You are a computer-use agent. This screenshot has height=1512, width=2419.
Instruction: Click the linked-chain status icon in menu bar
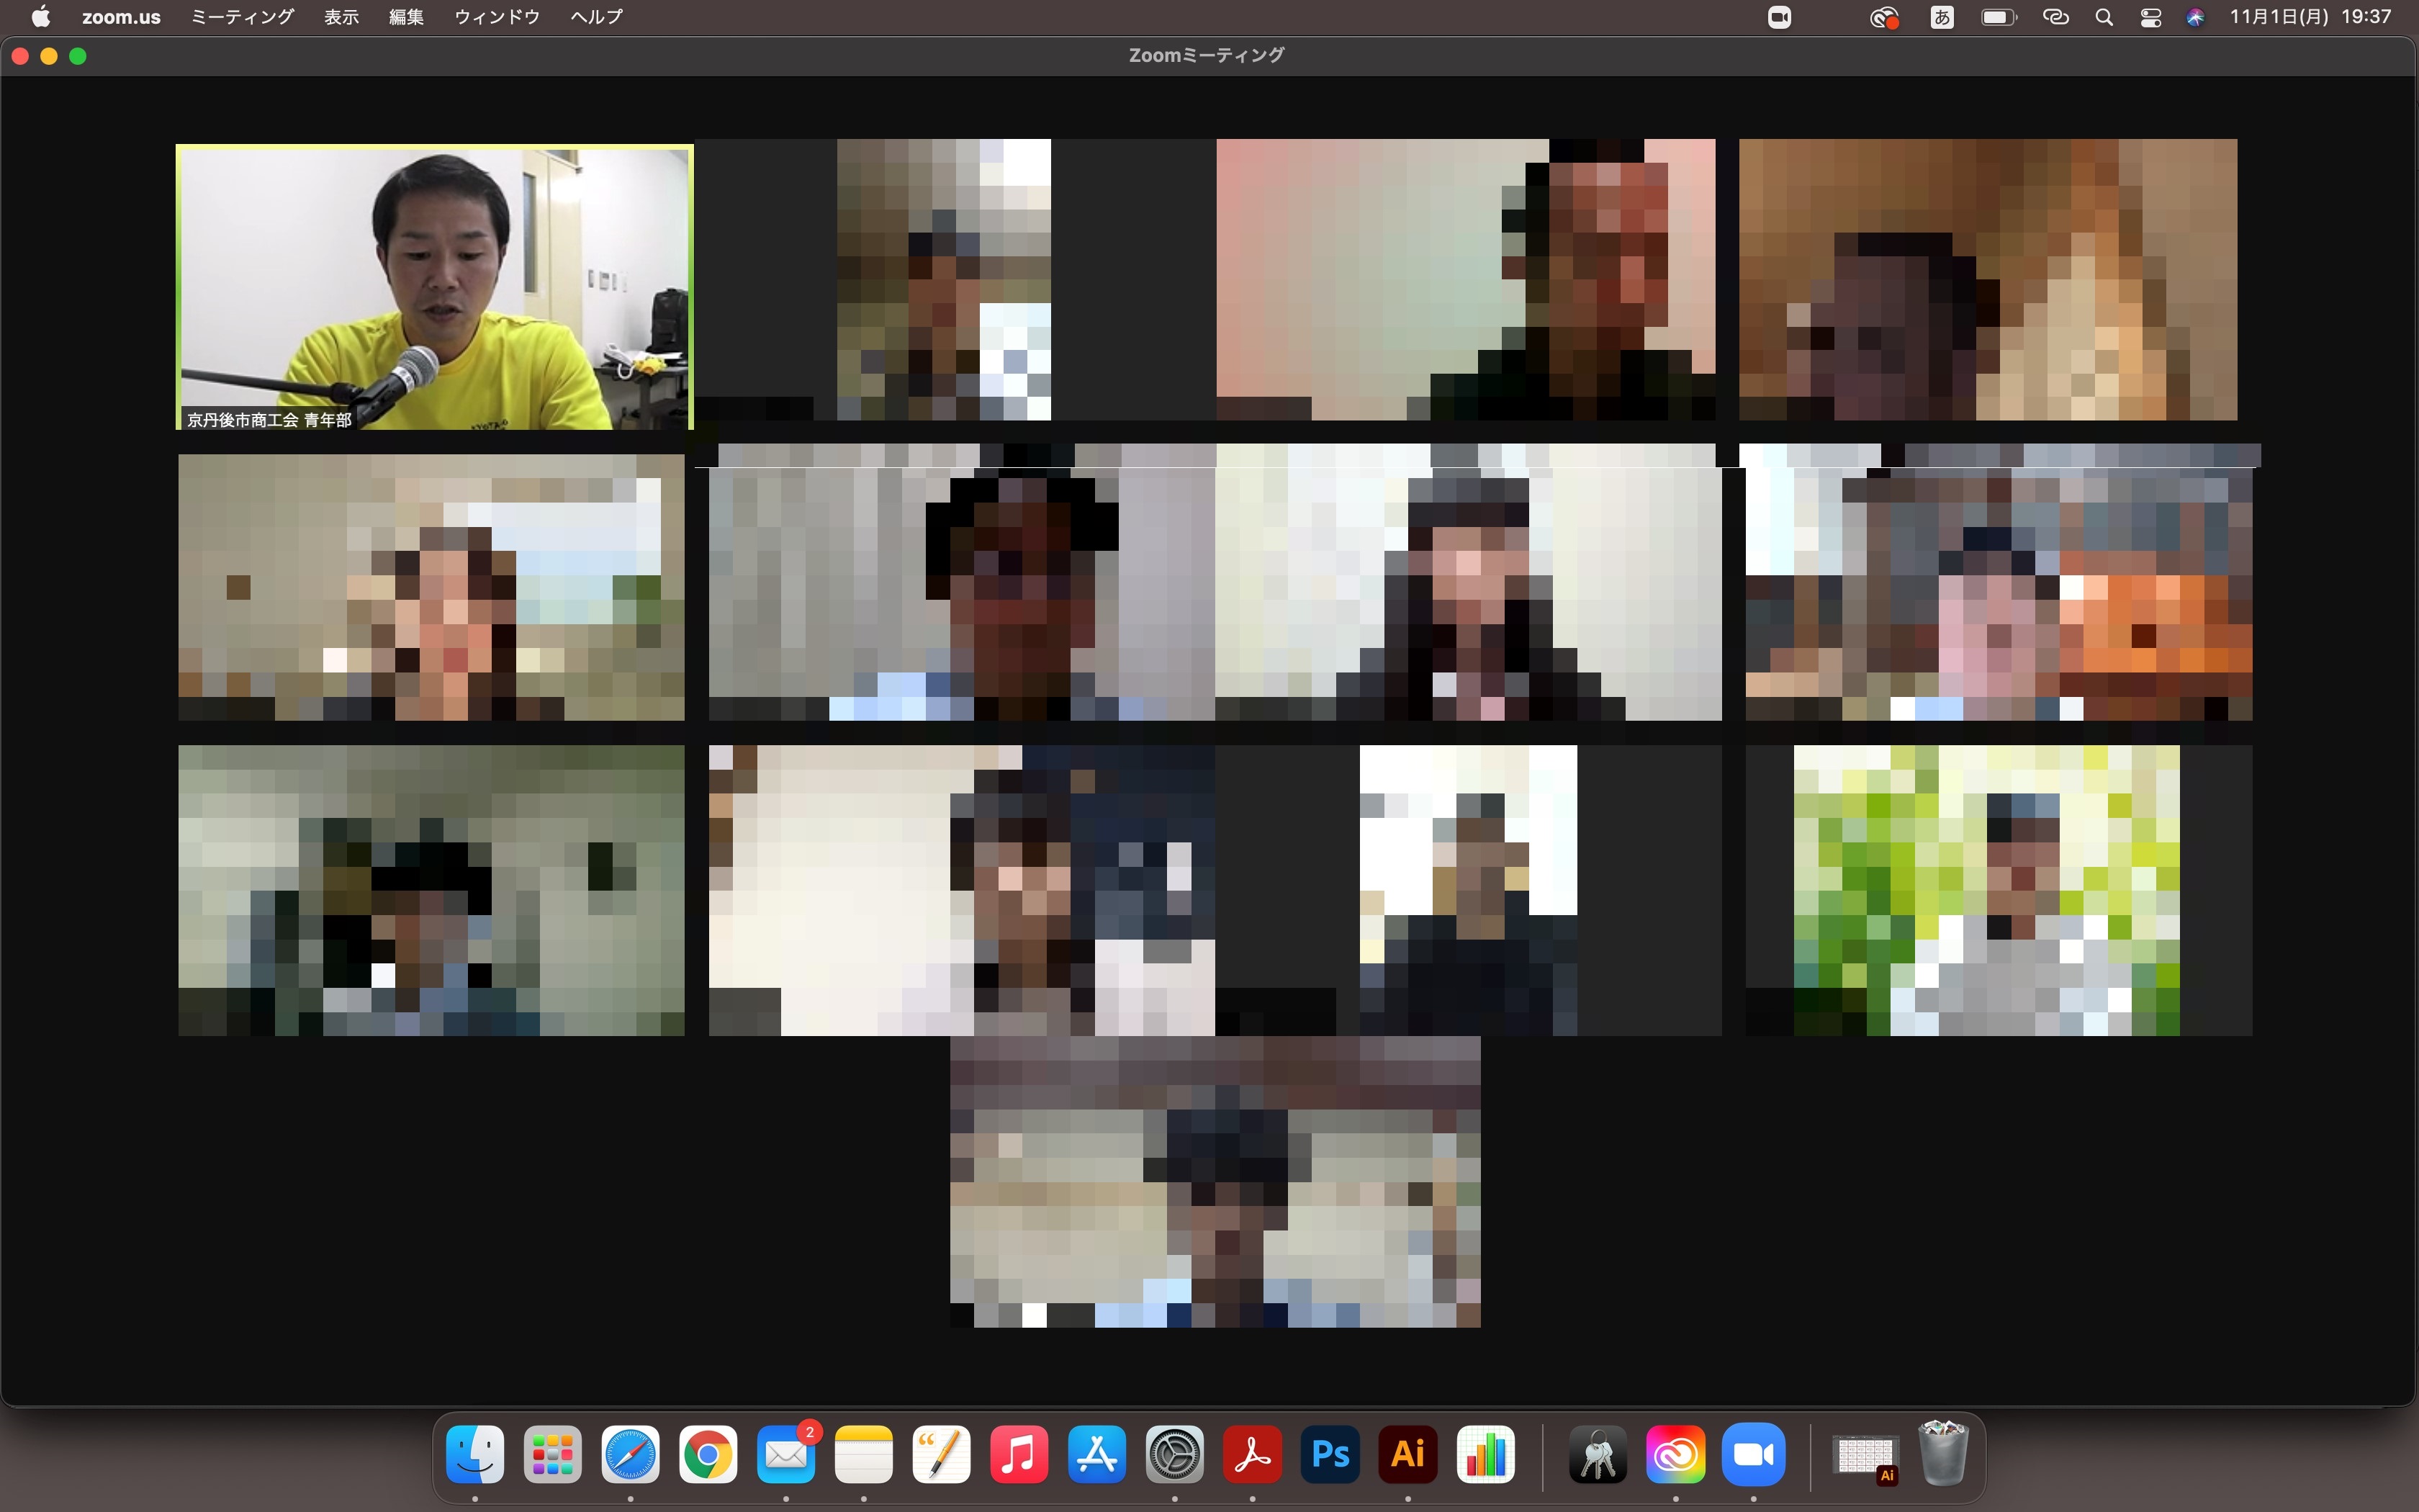(x=2055, y=17)
